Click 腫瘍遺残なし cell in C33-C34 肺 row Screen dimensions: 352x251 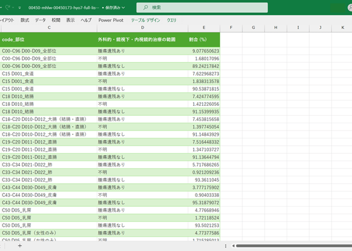142,180
